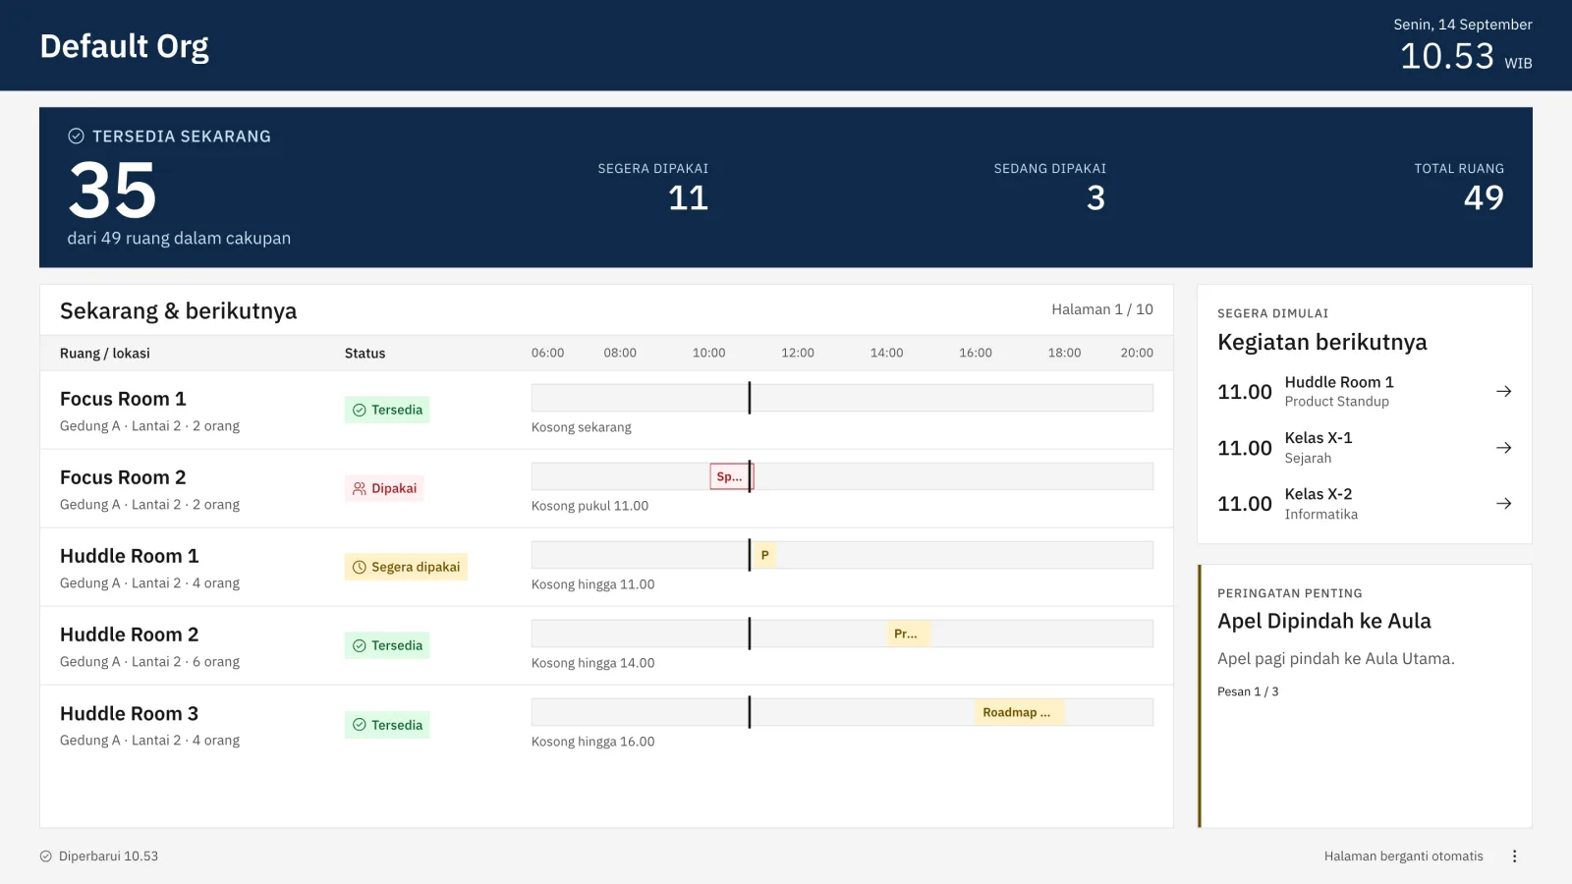Click the Default Org title
The image size is (1572, 884).
point(125,46)
